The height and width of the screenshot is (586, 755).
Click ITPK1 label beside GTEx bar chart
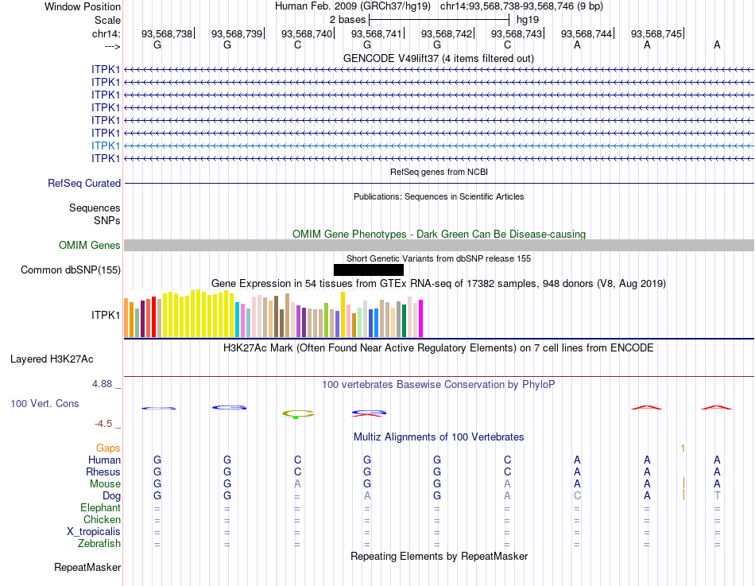[x=106, y=315]
